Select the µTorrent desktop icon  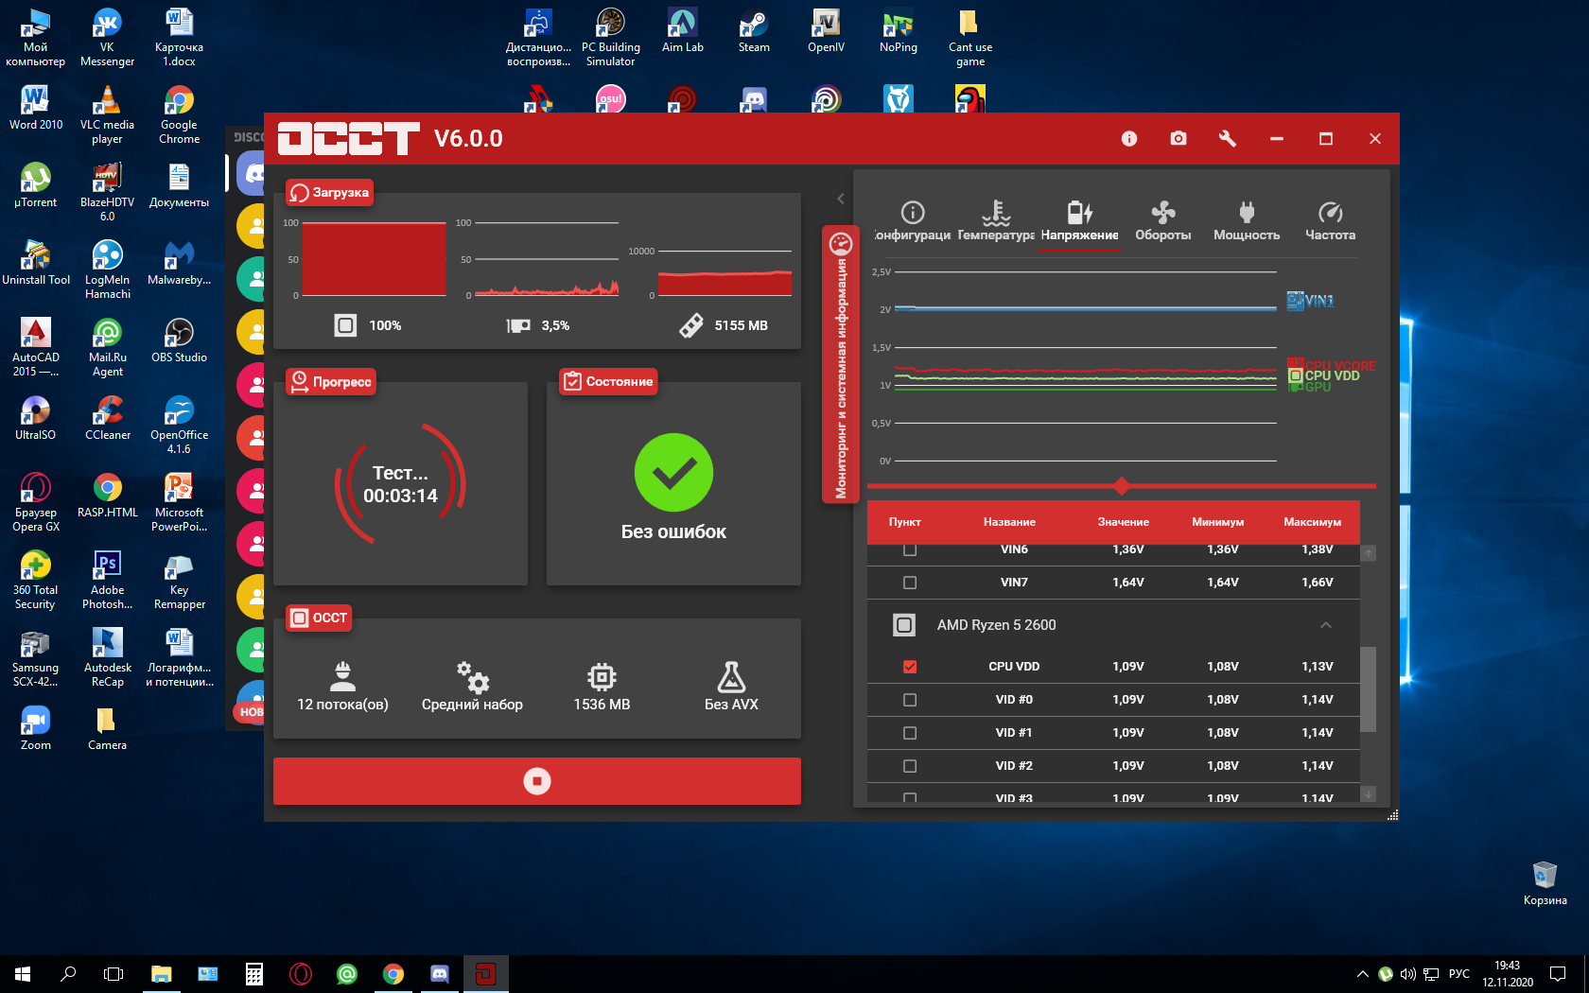click(x=36, y=185)
